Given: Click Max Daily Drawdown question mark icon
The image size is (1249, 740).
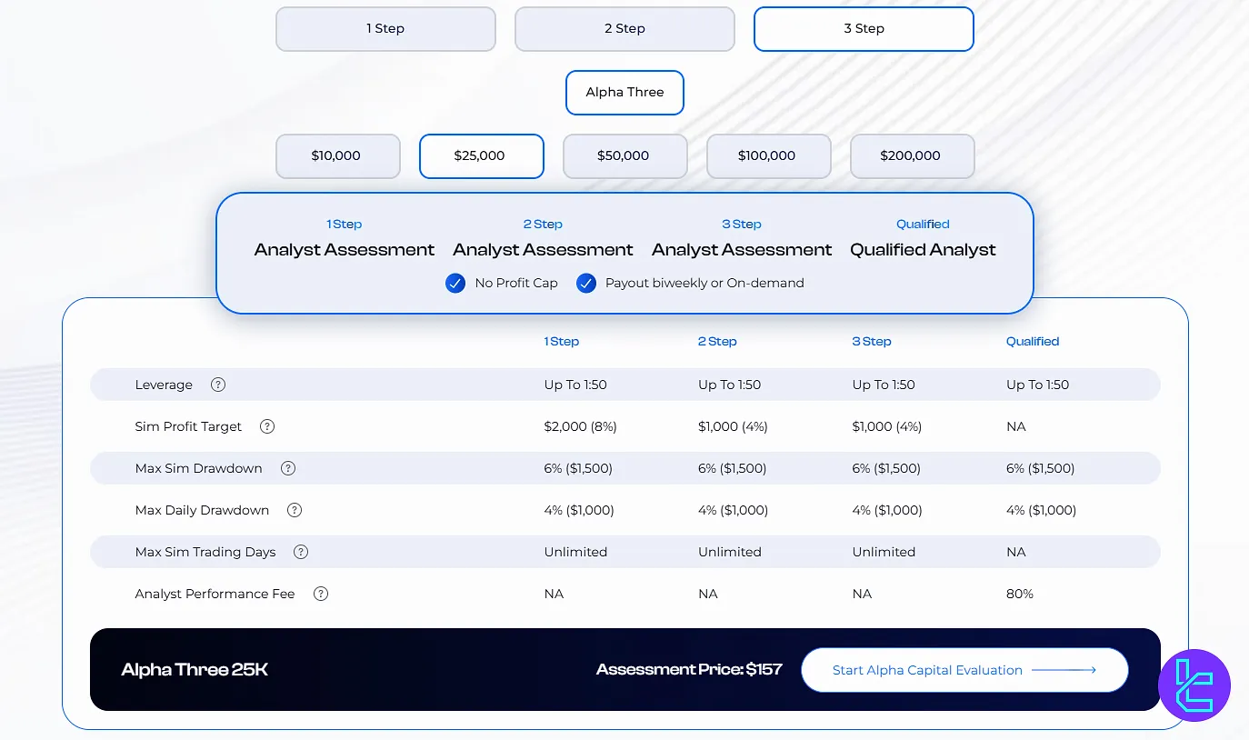Looking at the screenshot, I should pos(295,510).
